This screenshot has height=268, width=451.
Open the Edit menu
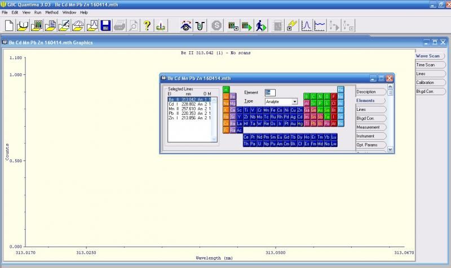click(15, 12)
